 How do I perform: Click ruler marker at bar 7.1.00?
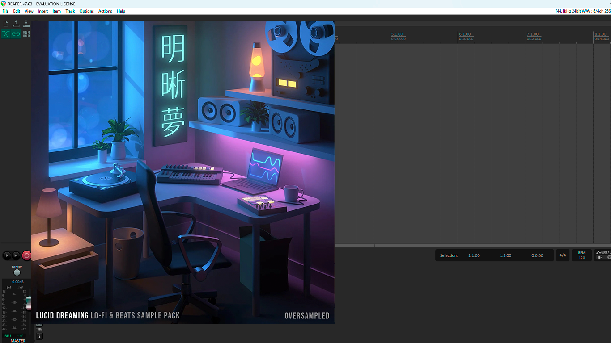[533, 34]
